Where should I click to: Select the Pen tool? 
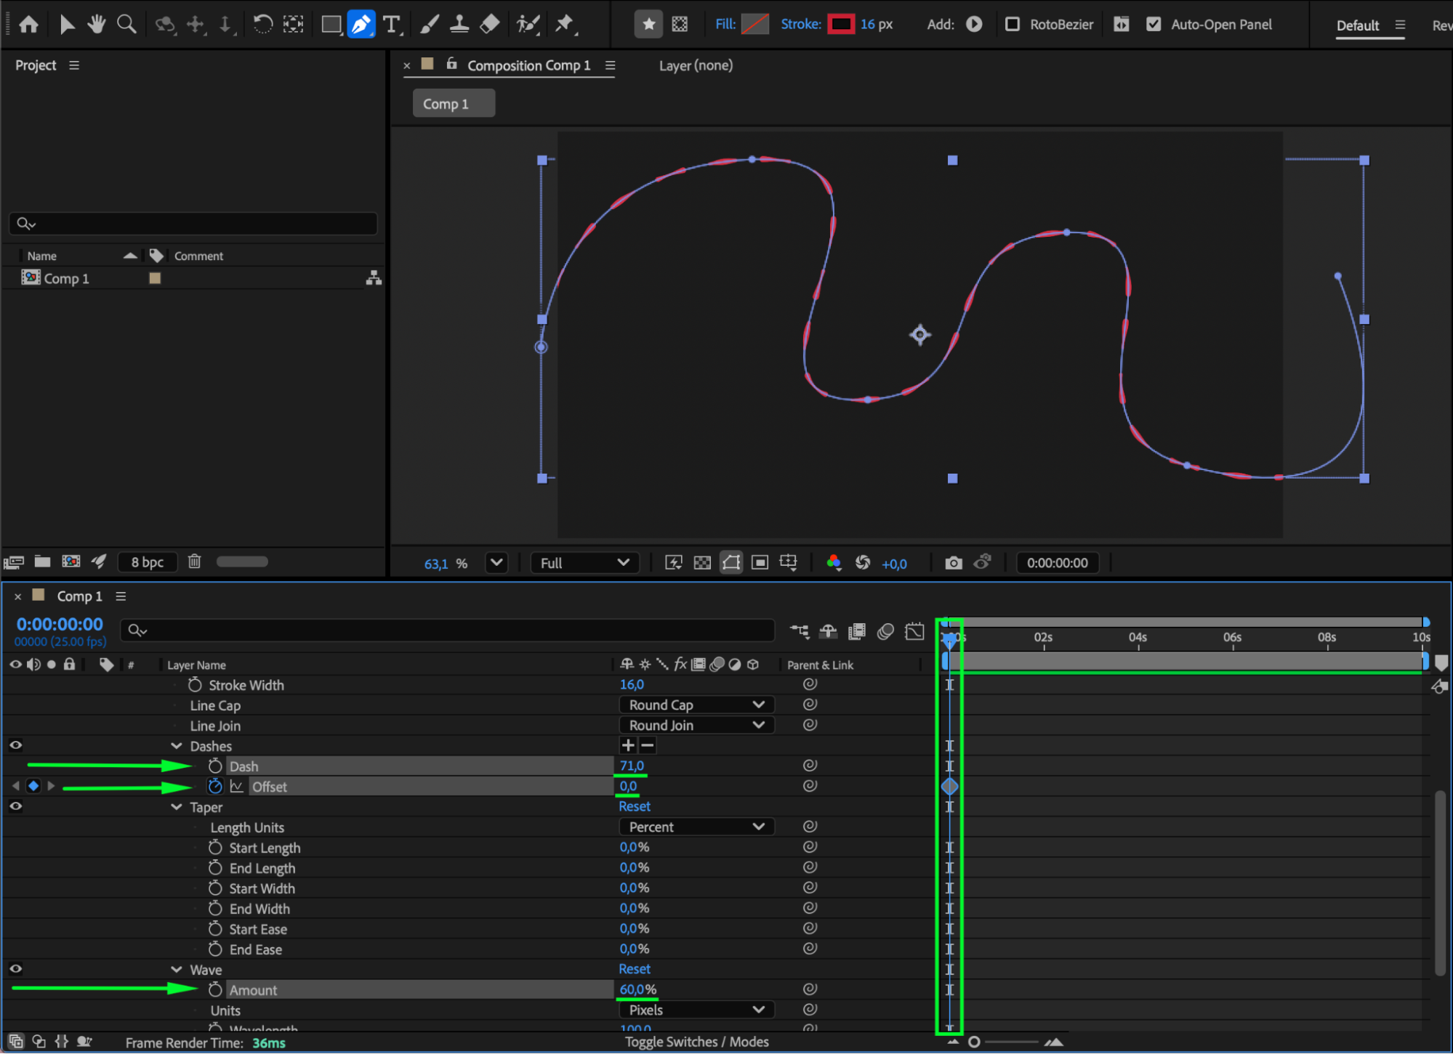pyautogui.click(x=361, y=25)
